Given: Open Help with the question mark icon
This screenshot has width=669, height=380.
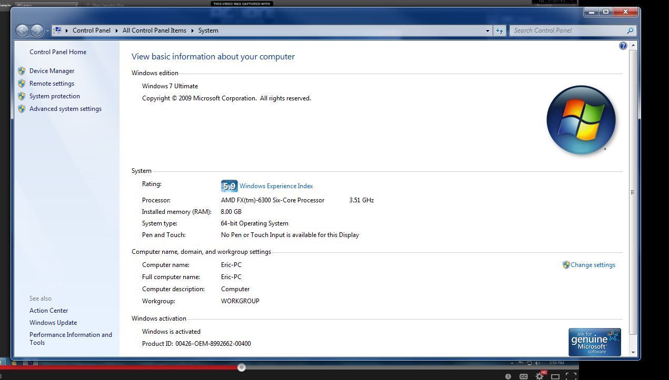Looking at the screenshot, I should point(623,46).
